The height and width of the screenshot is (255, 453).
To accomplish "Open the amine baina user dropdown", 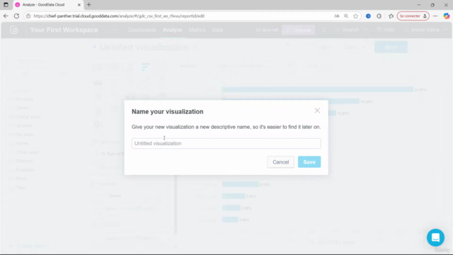I will [x=425, y=30].
